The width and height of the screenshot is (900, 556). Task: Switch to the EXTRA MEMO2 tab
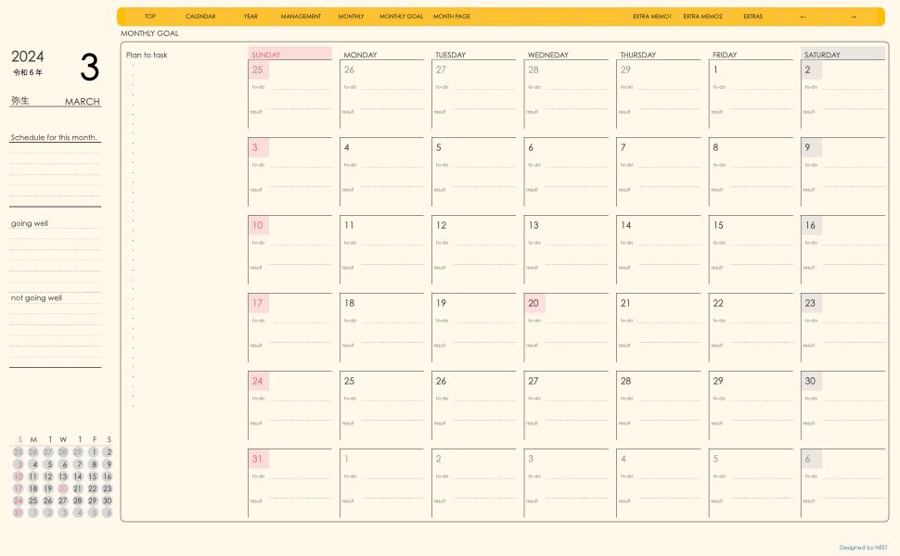click(x=702, y=17)
